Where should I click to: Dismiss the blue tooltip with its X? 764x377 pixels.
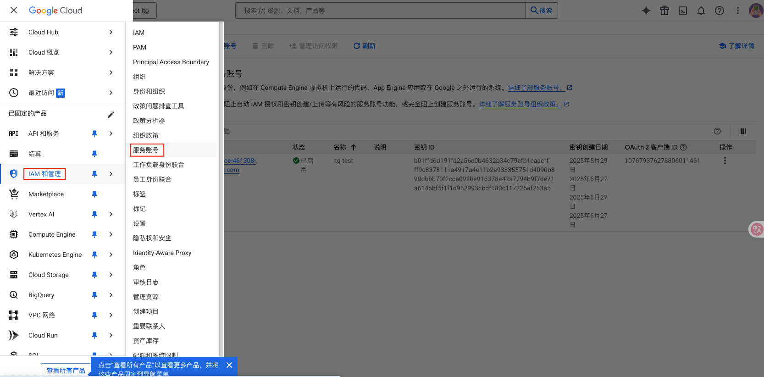click(229, 365)
